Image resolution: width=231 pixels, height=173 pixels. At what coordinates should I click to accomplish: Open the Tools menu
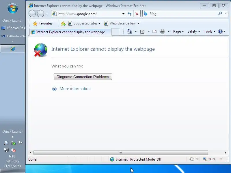pyautogui.click(x=210, y=31)
